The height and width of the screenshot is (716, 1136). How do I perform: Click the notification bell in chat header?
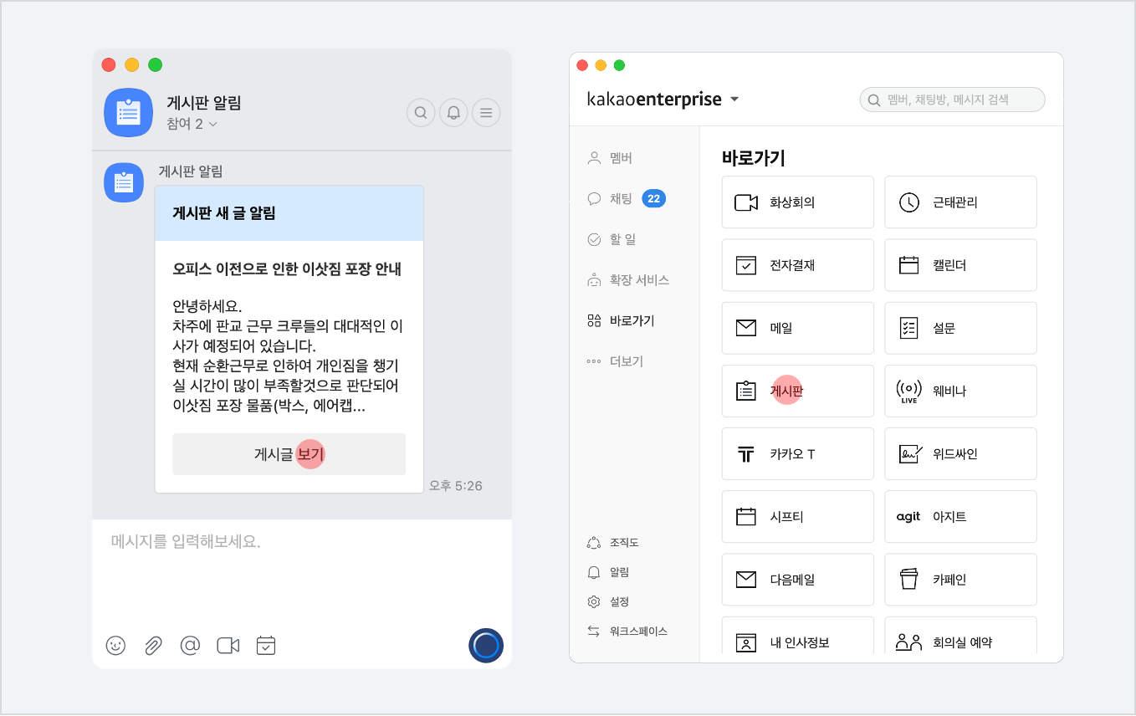(x=454, y=112)
